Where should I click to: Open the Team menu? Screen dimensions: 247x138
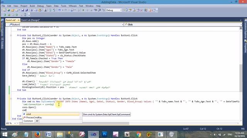(49, 6)
